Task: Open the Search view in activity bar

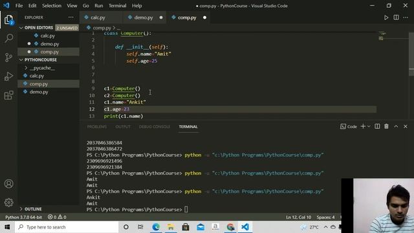Action: tap(8, 38)
